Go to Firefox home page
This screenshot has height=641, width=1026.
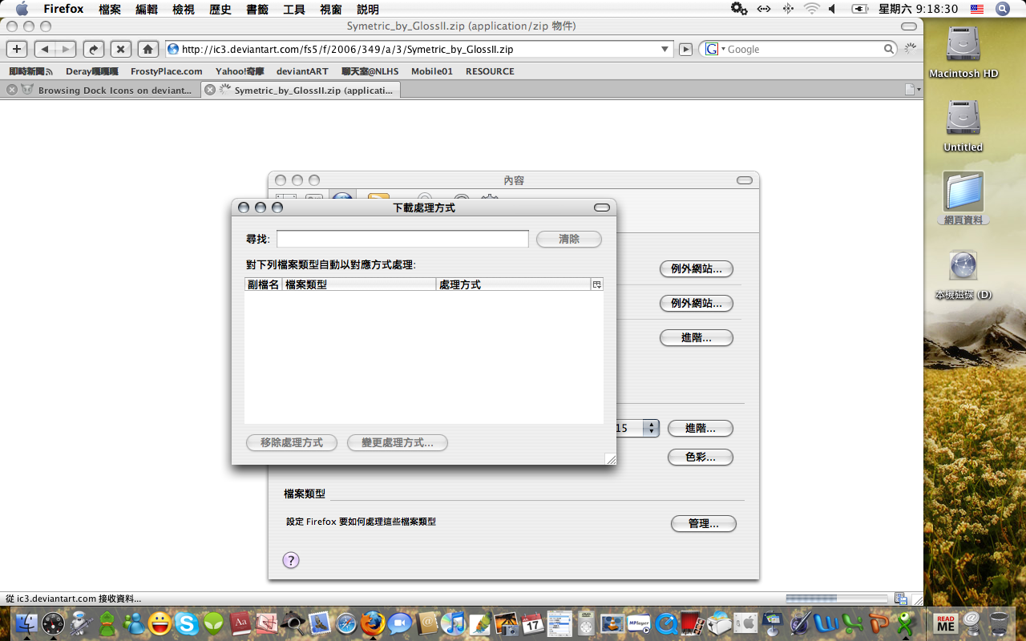click(147, 49)
